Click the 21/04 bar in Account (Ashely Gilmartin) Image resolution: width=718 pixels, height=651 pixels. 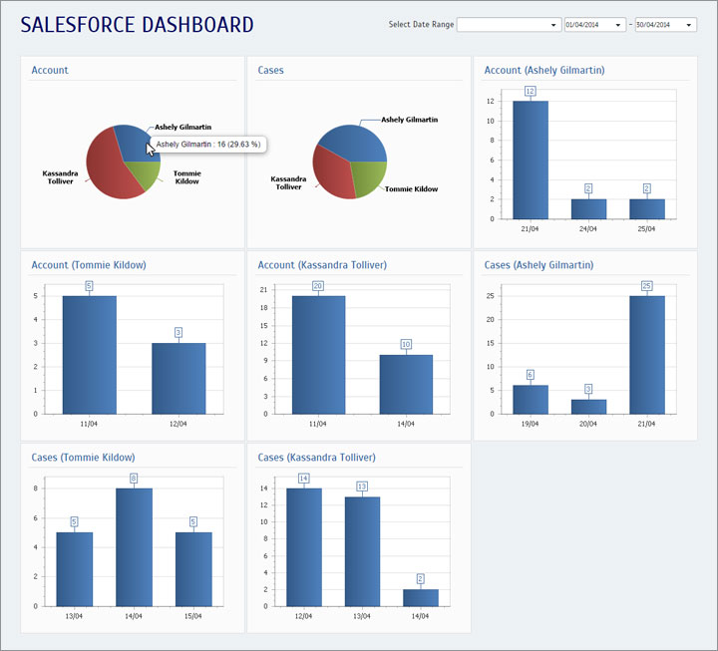coord(531,161)
